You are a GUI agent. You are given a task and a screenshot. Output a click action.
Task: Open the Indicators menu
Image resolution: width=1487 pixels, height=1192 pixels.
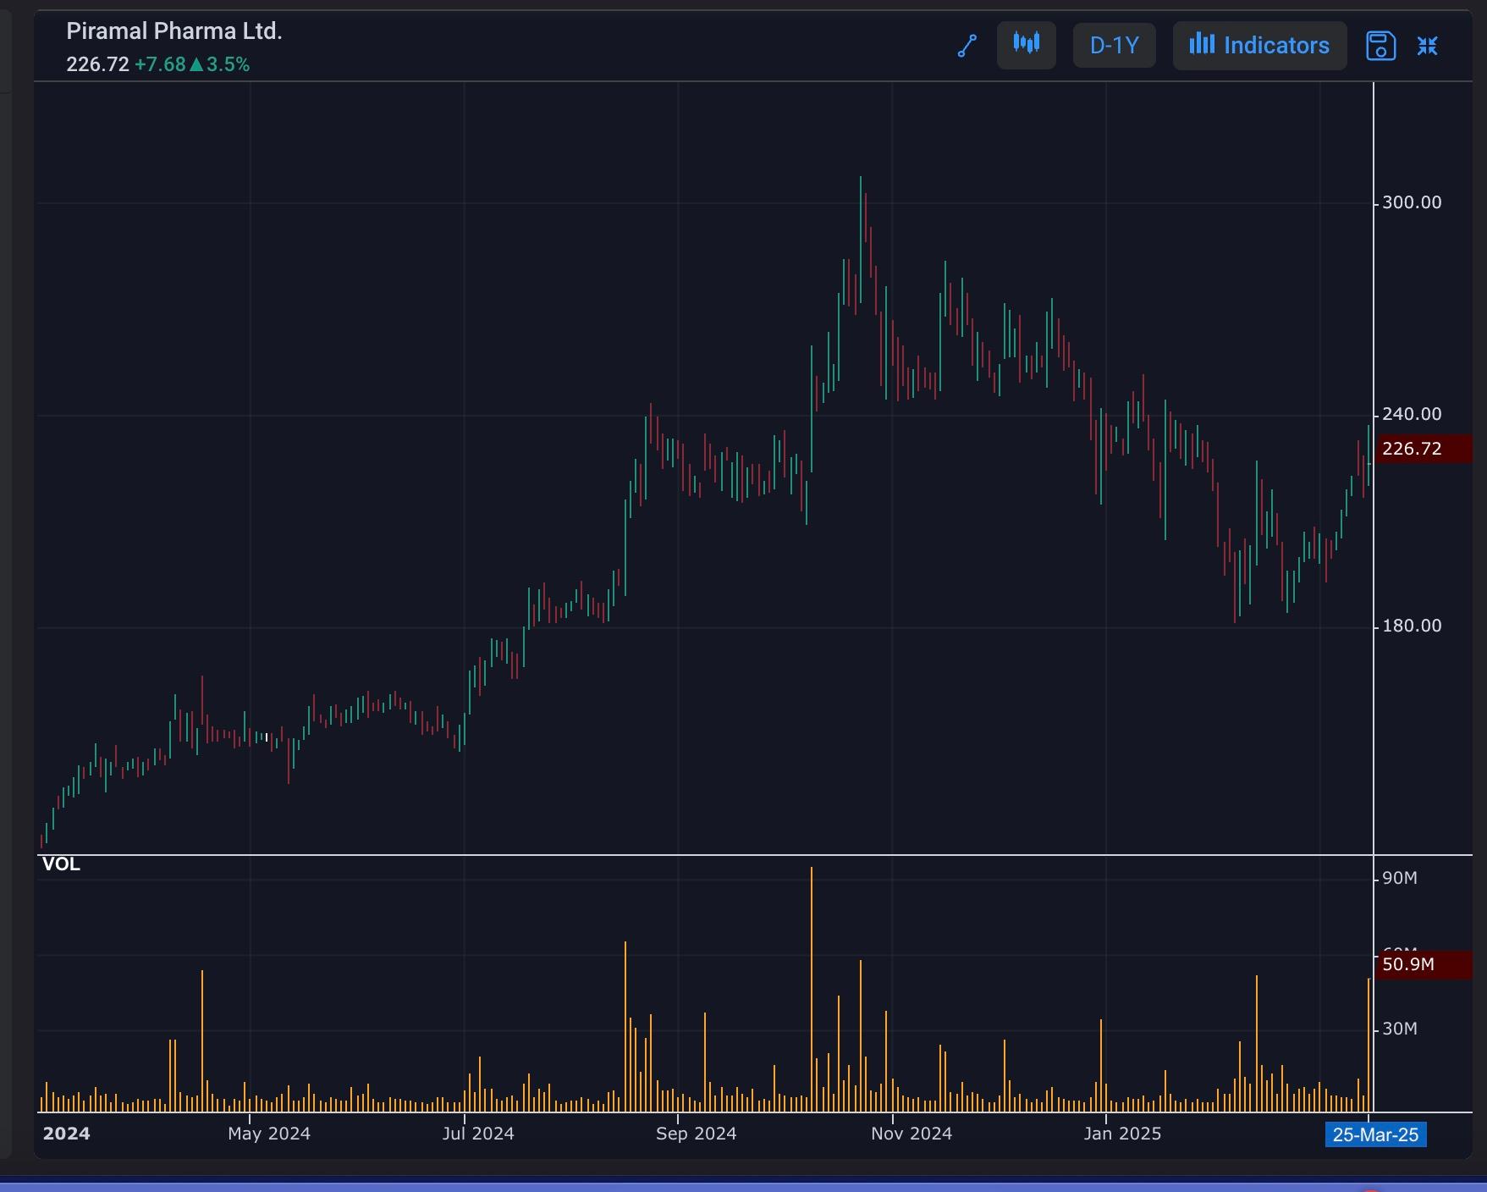tap(1259, 45)
